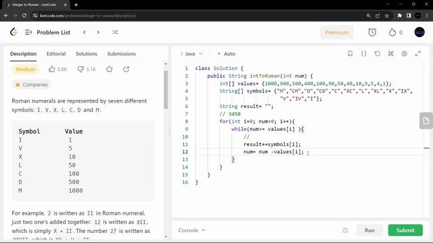Click the Premium button
Viewport: 433px width, 243px height.
[x=336, y=32]
